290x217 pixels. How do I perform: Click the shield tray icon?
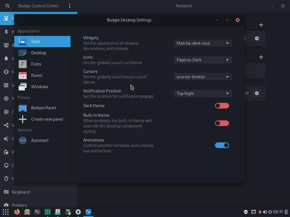coord(246,212)
